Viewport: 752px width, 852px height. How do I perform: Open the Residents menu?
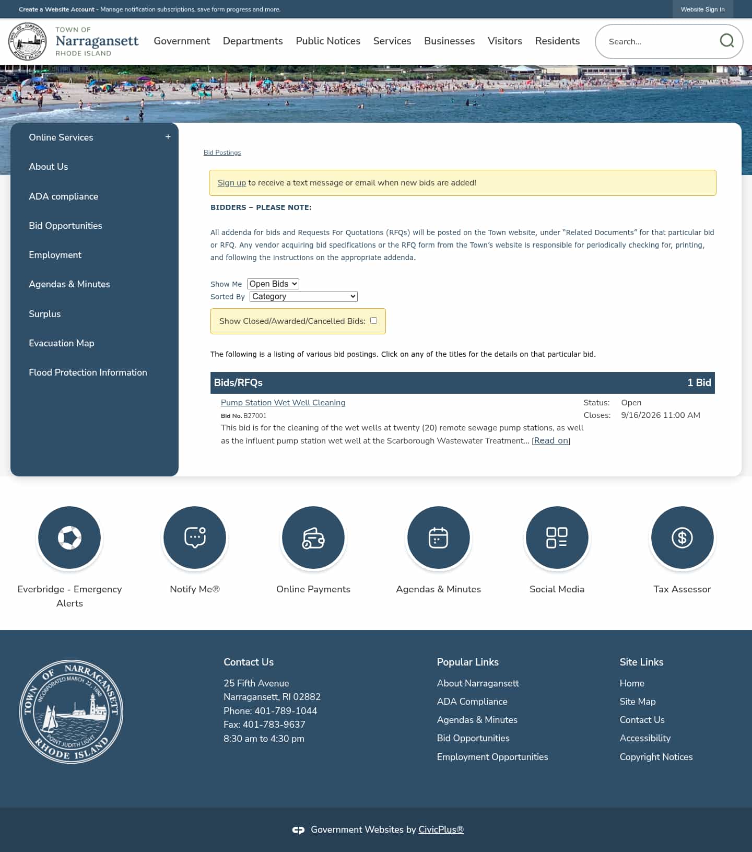point(557,41)
